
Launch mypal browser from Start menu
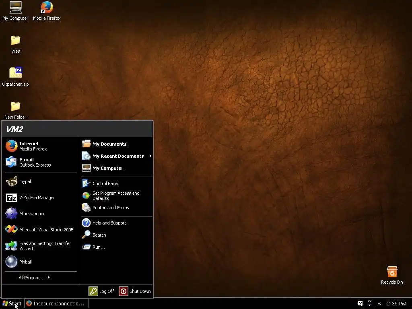point(41,181)
